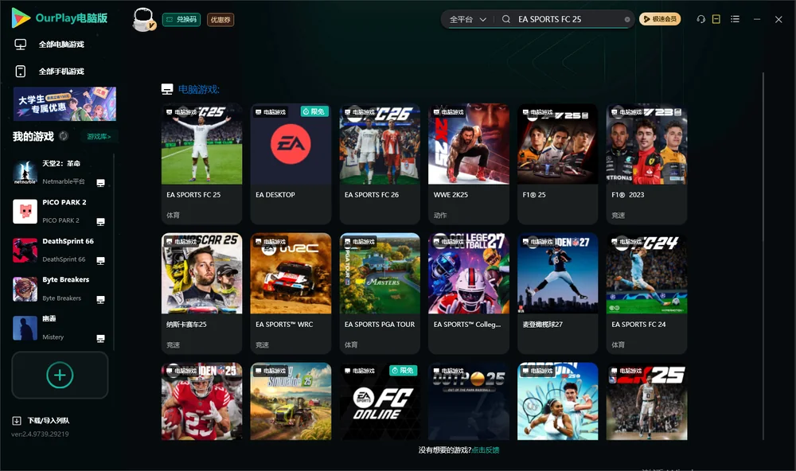Click version text ver:2.4.9739.29219

pos(40,434)
